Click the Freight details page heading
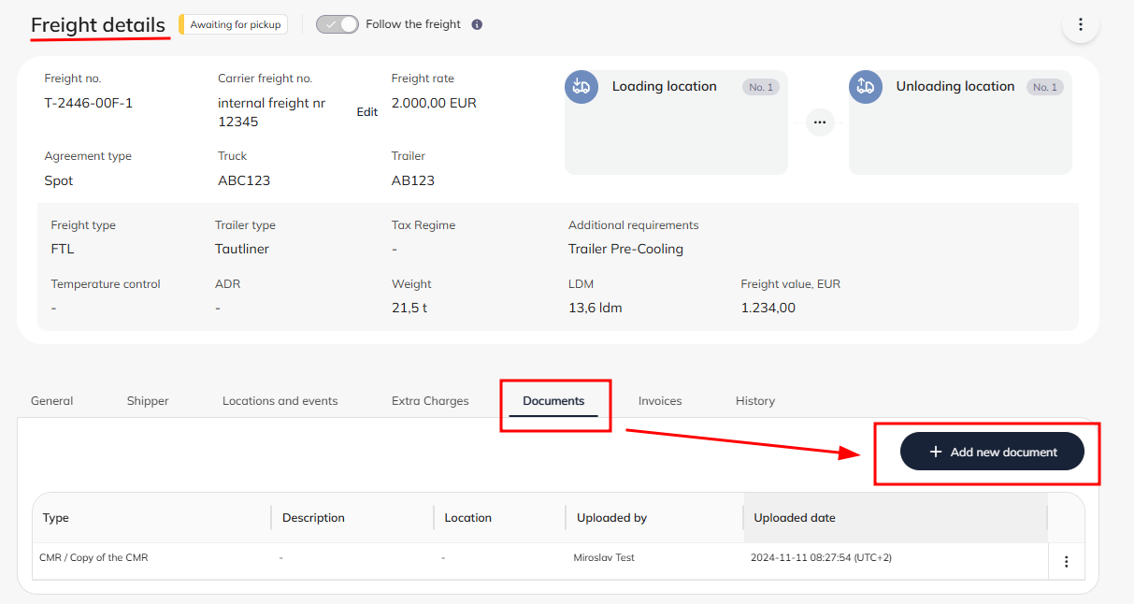The image size is (1134, 604). click(98, 25)
